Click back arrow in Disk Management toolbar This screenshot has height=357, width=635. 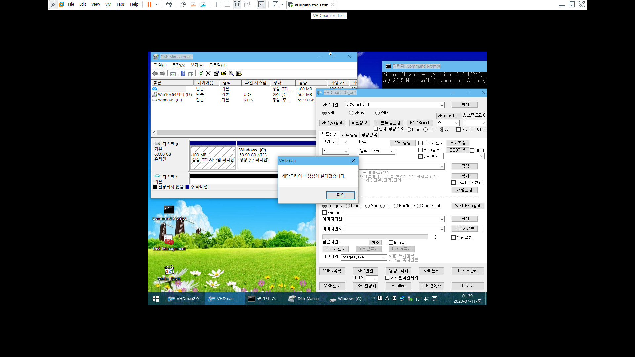[x=155, y=73]
